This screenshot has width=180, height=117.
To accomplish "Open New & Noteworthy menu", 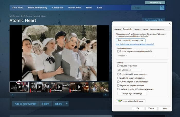I will 38,8.
